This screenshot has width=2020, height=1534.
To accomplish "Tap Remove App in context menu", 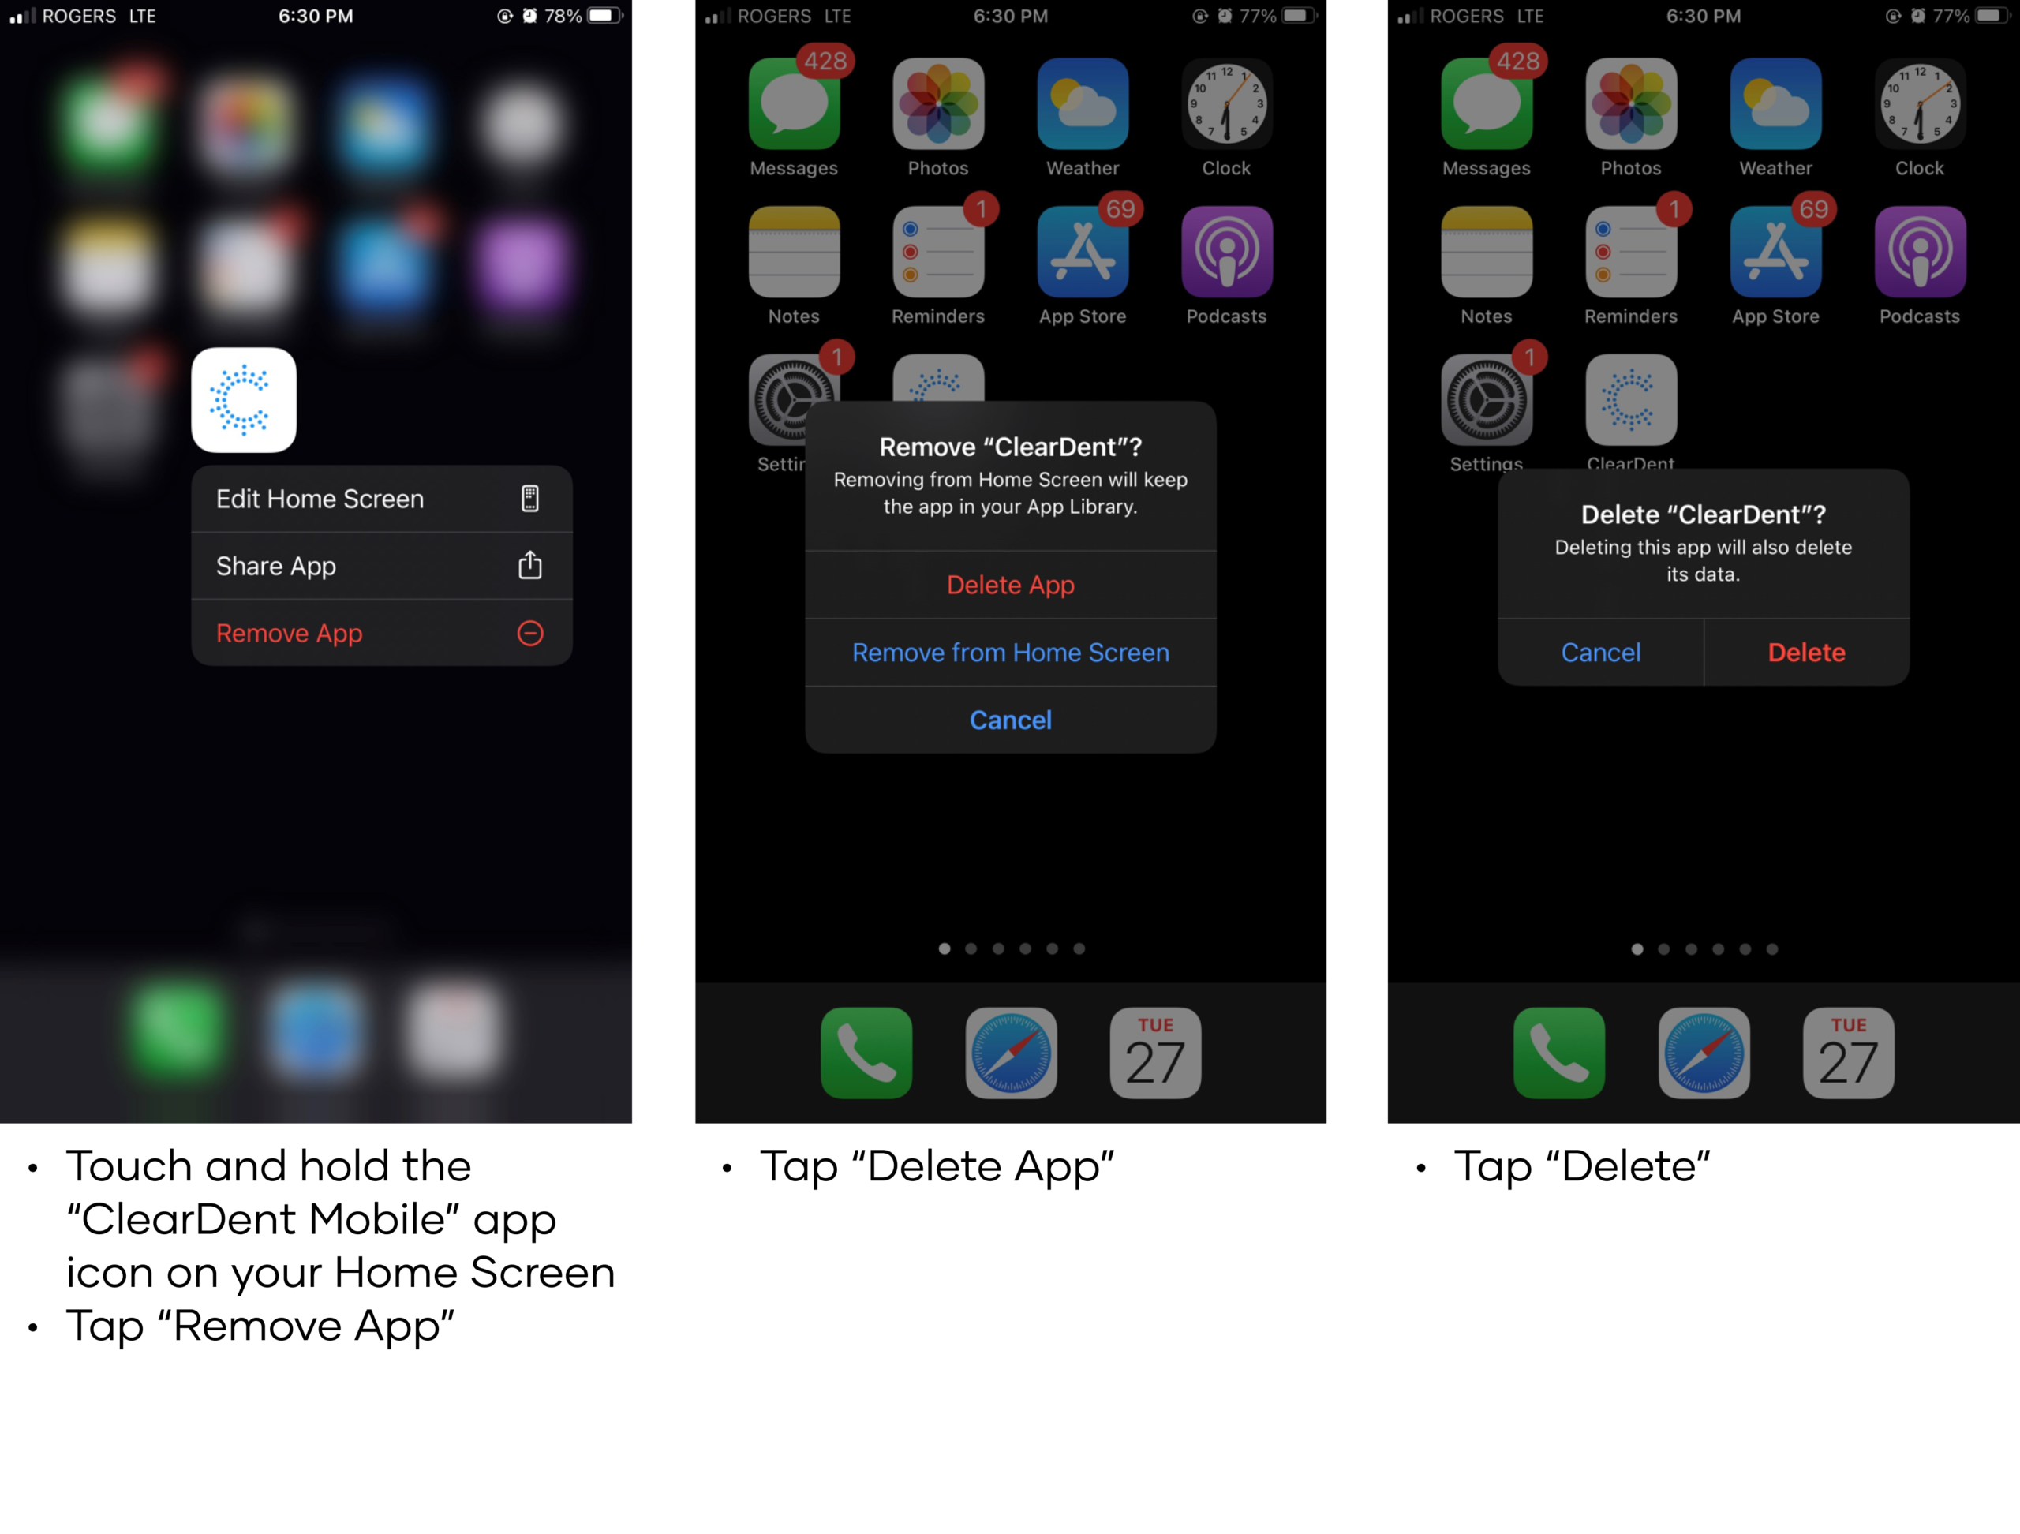I will (382, 633).
